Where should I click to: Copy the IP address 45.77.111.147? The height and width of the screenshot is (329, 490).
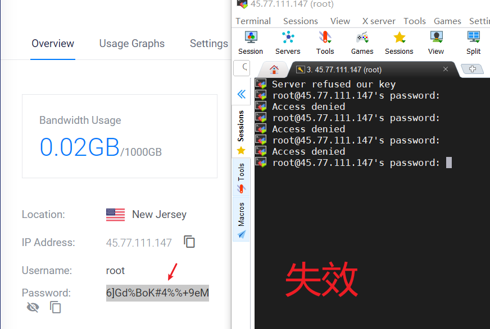coord(190,242)
